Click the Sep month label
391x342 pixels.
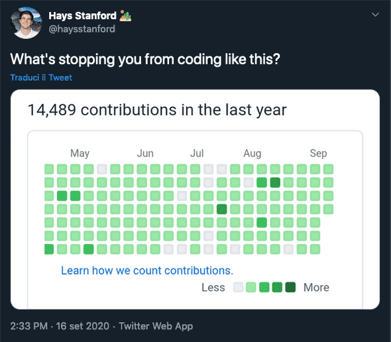click(x=318, y=153)
